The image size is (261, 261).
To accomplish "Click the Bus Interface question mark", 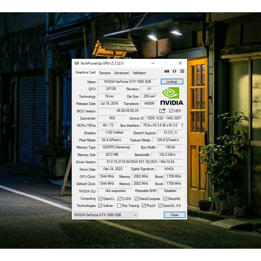I will pyautogui.click(x=182, y=125).
